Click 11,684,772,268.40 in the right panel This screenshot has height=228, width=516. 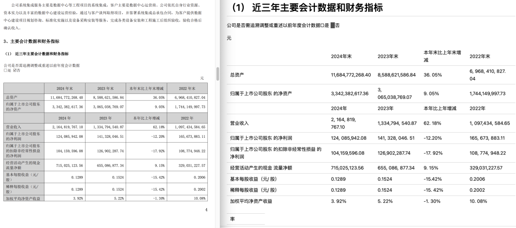[x=351, y=75]
